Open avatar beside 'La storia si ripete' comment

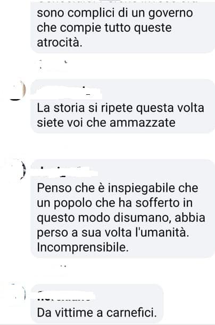(17, 91)
